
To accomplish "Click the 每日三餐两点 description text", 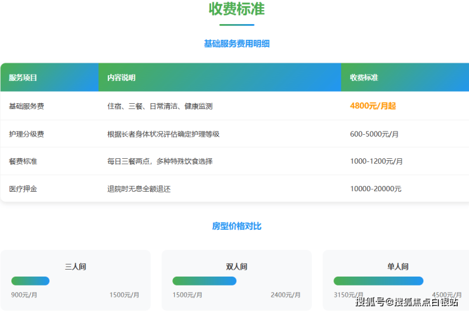I will 160,161.
